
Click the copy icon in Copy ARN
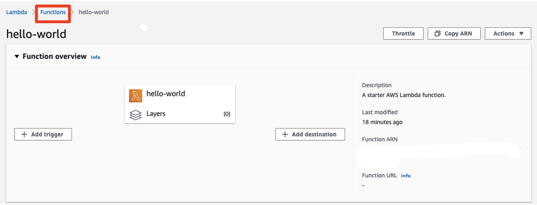click(438, 33)
